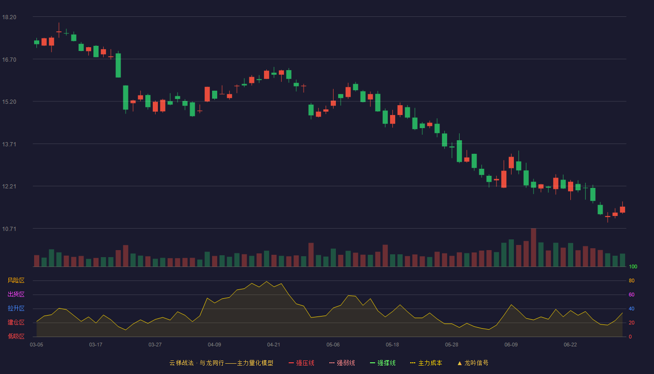Click the 03-27 date label

(x=155, y=345)
